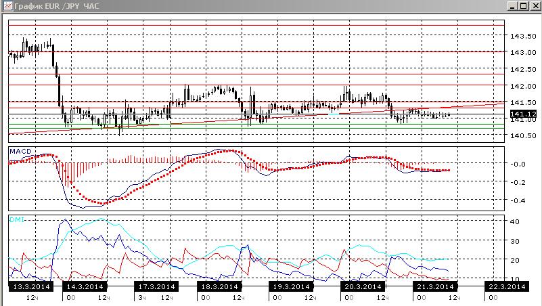Image resolution: width=542 pixels, height=306 pixels.
Task: Click the '3ч' time label under 17.3.2014
Action: coord(141,298)
